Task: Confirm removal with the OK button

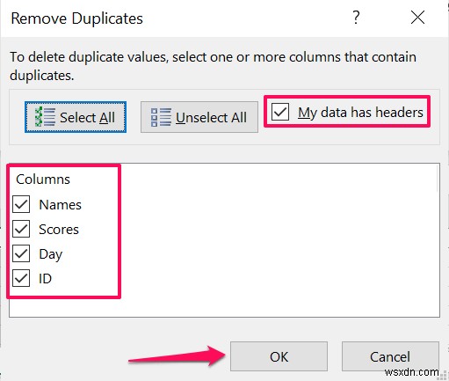Action: tap(279, 356)
